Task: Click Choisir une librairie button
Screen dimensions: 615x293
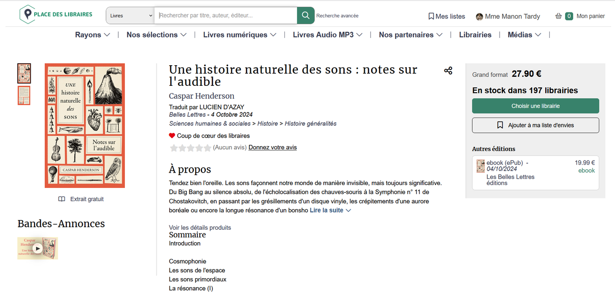Action: coord(536,106)
